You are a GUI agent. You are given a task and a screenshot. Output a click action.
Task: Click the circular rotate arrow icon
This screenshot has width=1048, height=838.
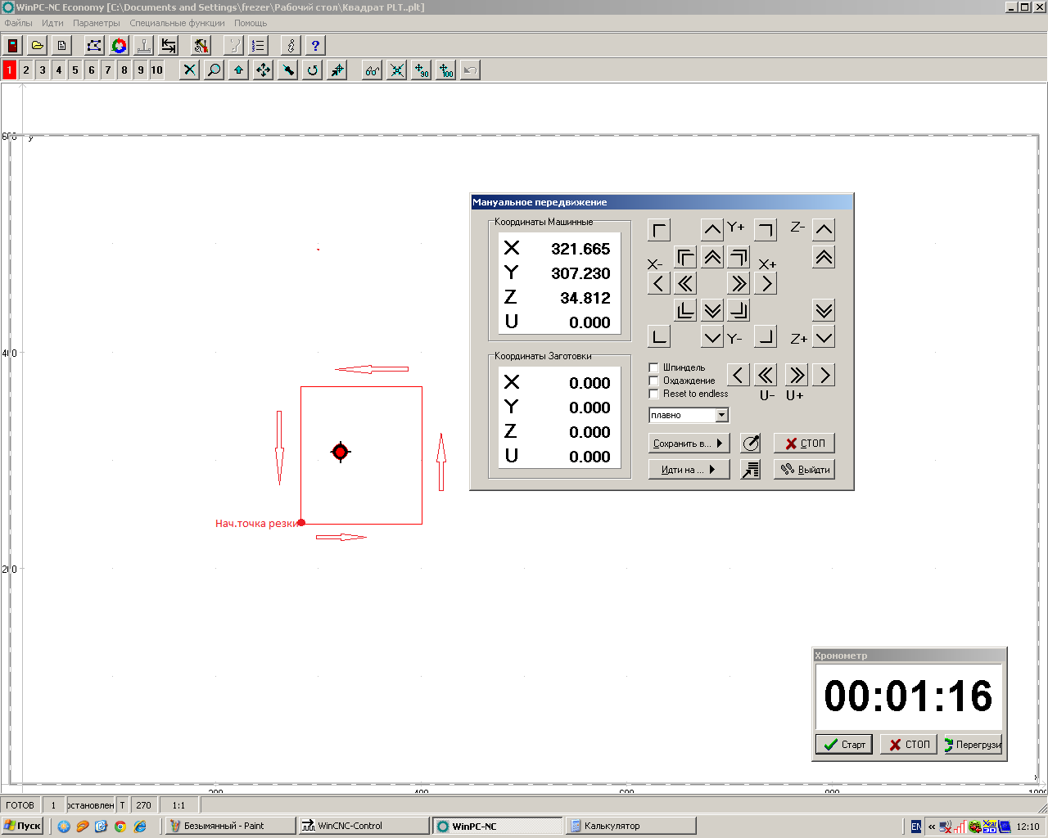(312, 70)
